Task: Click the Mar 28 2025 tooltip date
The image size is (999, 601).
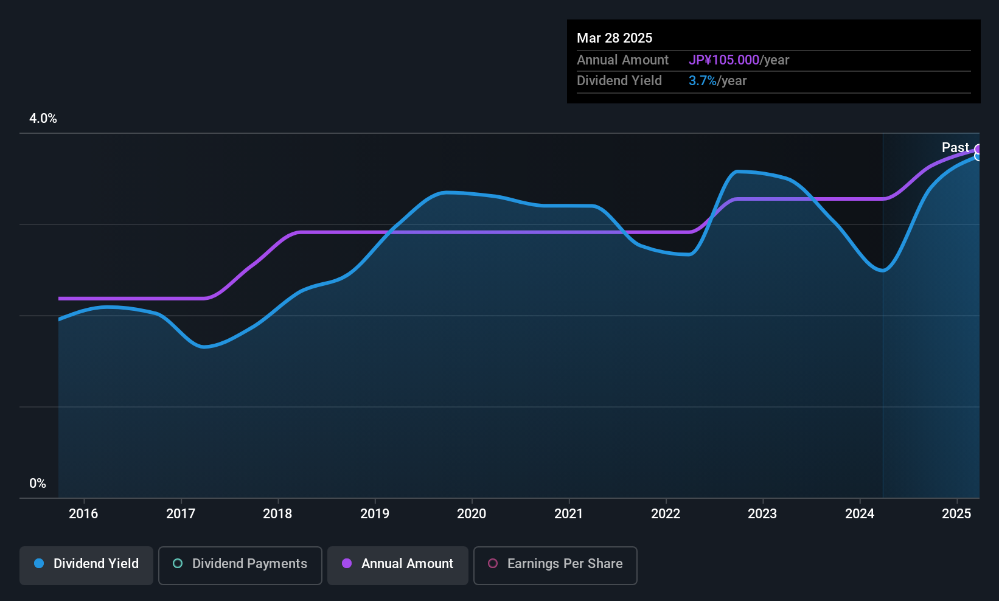Action: coord(614,38)
